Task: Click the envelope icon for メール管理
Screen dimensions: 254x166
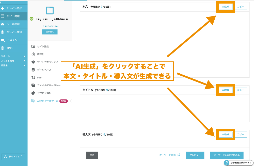Action: [3, 24]
